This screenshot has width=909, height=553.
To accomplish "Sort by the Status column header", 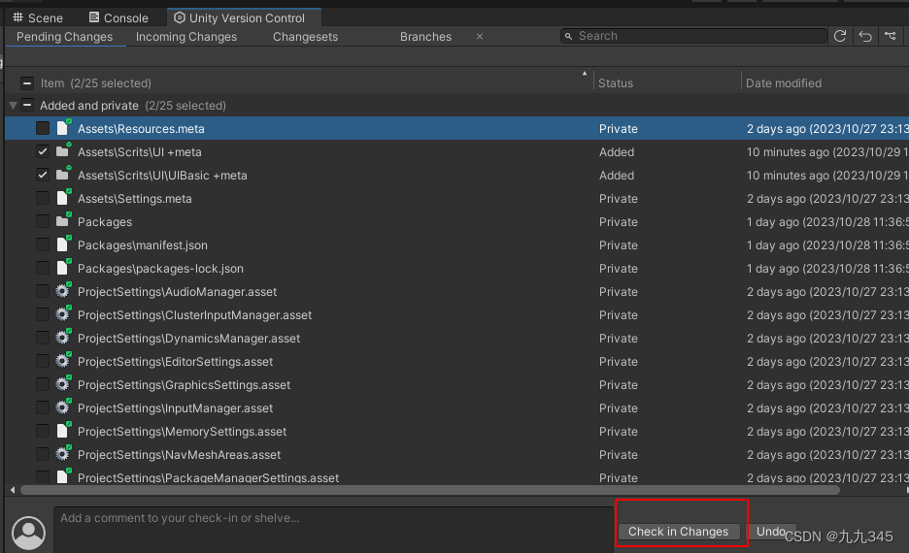I will [x=615, y=83].
